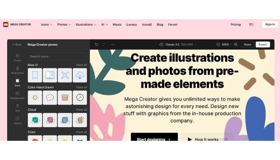This screenshot has height=160, width=280.
Task: Expand the Illustrations navigation dropdown
Action: (x=86, y=24)
